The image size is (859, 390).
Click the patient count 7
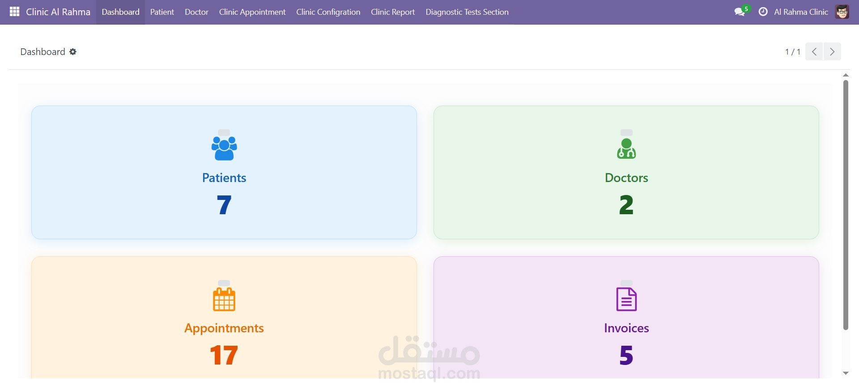point(224,205)
